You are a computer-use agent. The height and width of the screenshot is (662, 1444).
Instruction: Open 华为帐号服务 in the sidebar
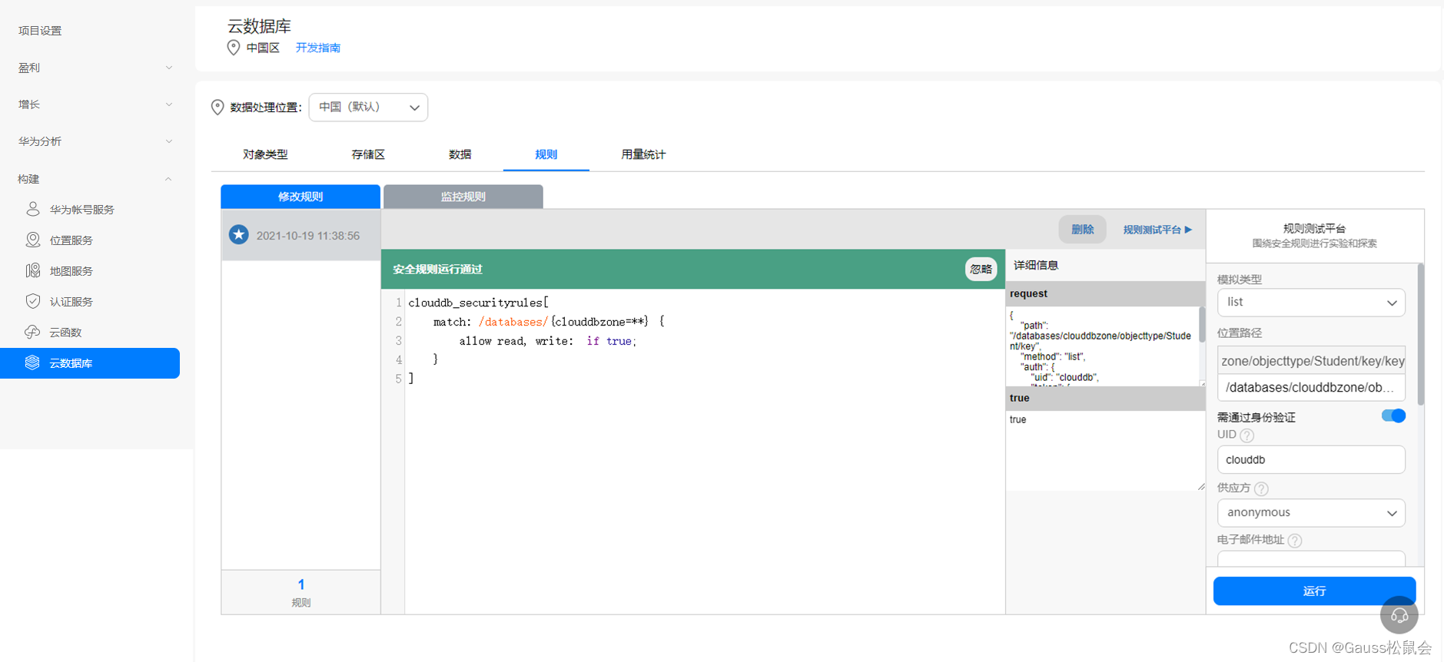click(82, 210)
